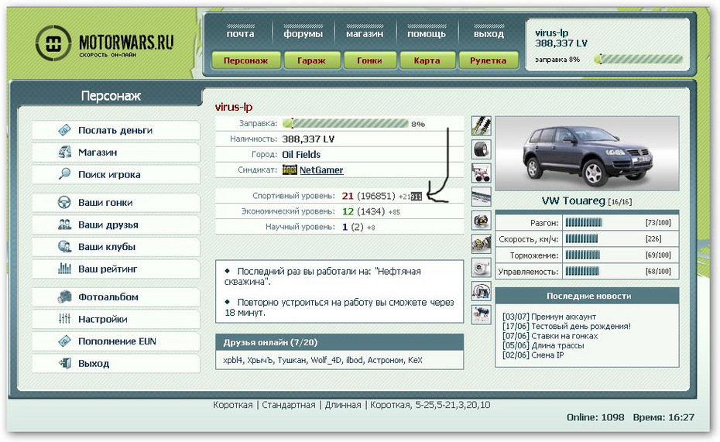Click the Послать деньги sidebar link
720x442 pixels.
pyautogui.click(x=115, y=130)
